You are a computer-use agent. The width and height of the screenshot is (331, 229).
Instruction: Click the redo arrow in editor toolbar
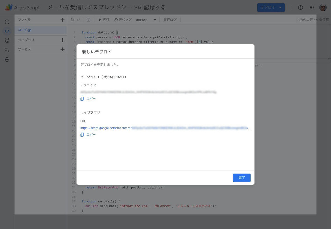79,20
